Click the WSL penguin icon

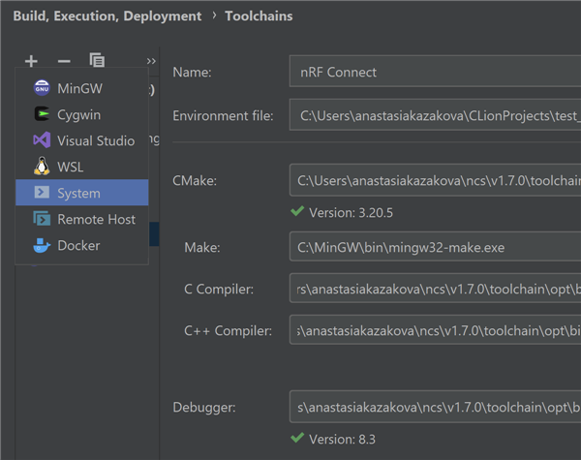[41, 167]
